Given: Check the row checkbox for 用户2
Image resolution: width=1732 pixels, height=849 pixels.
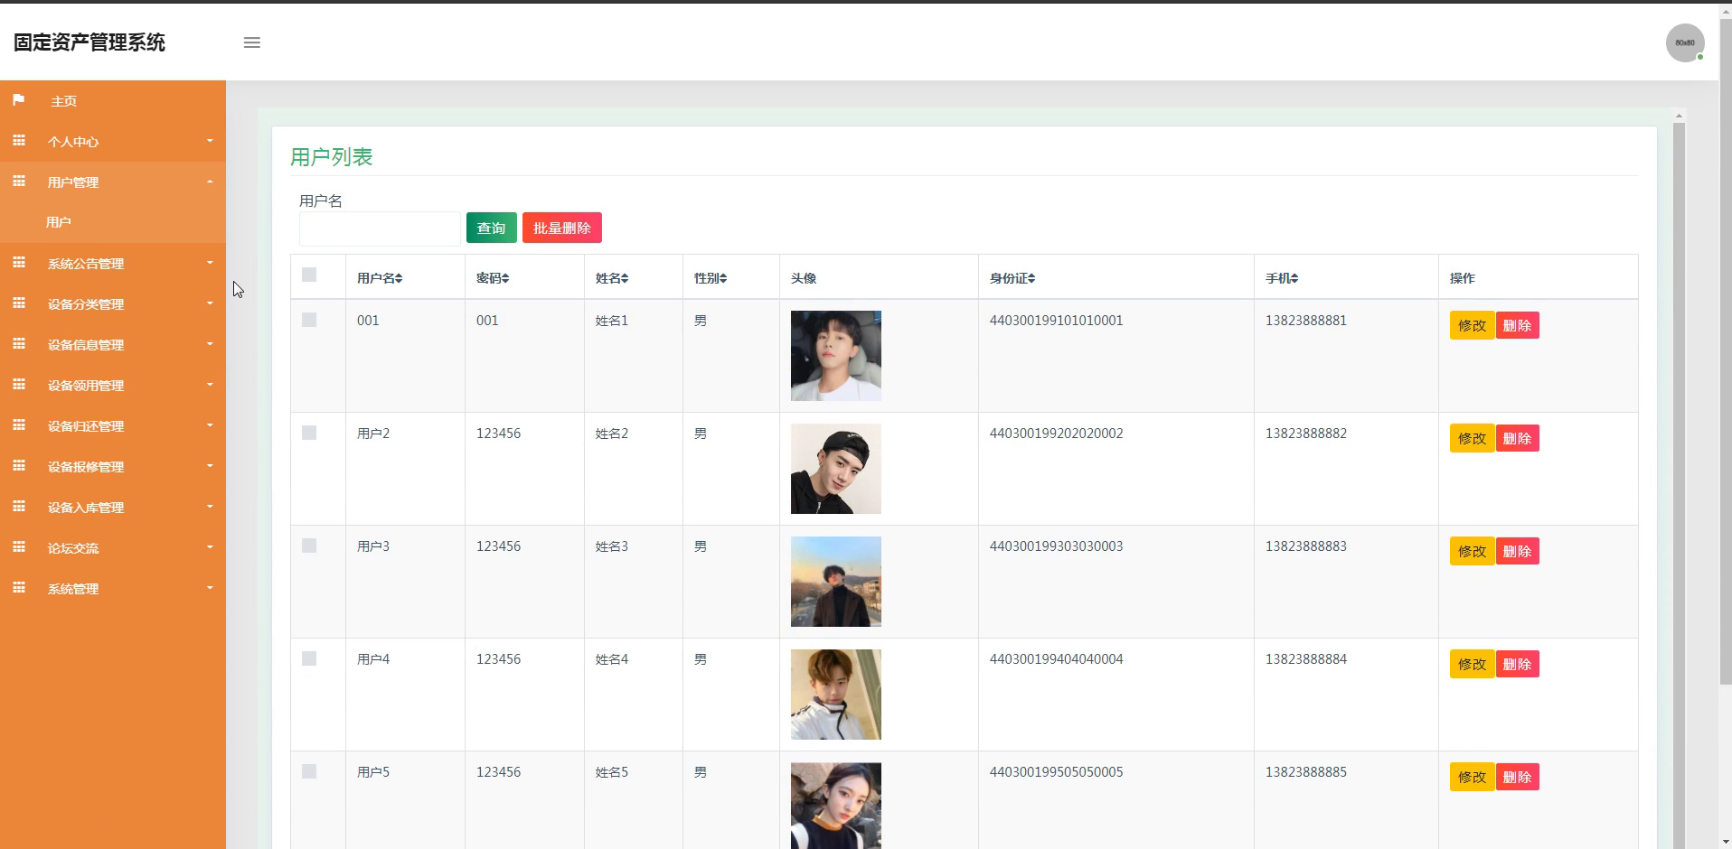Looking at the screenshot, I should click(309, 433).
